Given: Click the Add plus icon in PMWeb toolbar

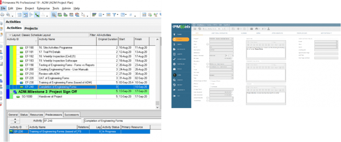Looking at the screenshot, I should pyautogui.click(x=238, y=29).
